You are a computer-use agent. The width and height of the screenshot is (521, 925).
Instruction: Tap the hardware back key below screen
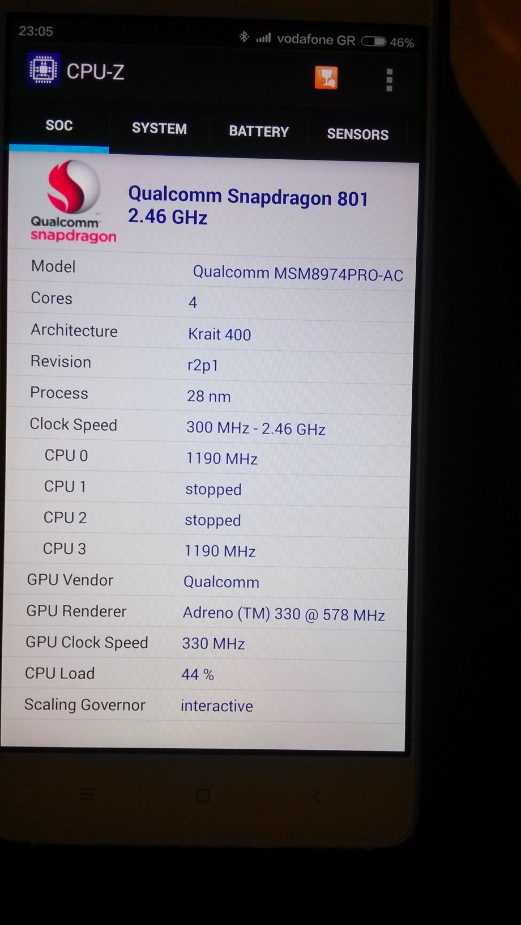pyautogui.click(x=317, y=796)
